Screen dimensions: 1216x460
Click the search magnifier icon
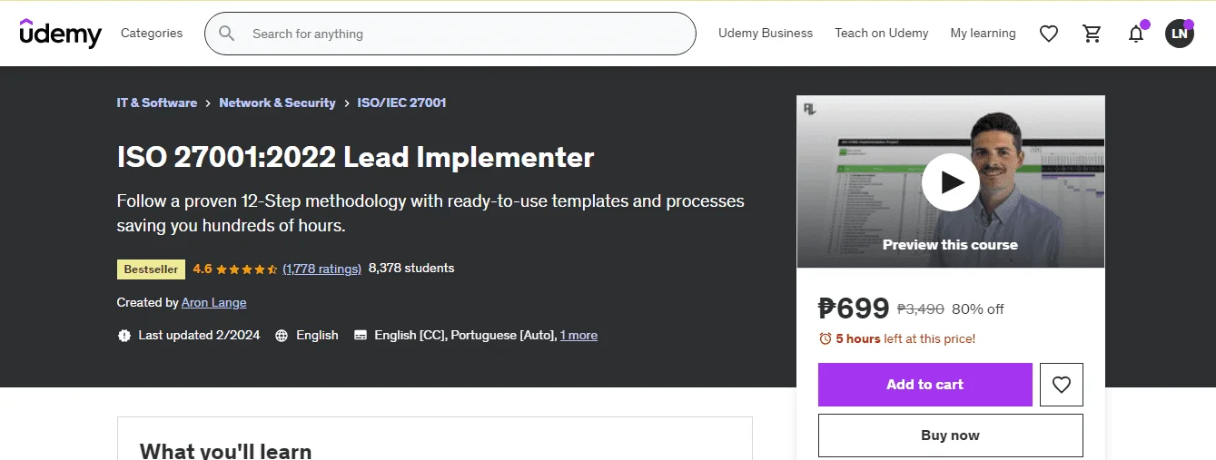pos(227,34)
